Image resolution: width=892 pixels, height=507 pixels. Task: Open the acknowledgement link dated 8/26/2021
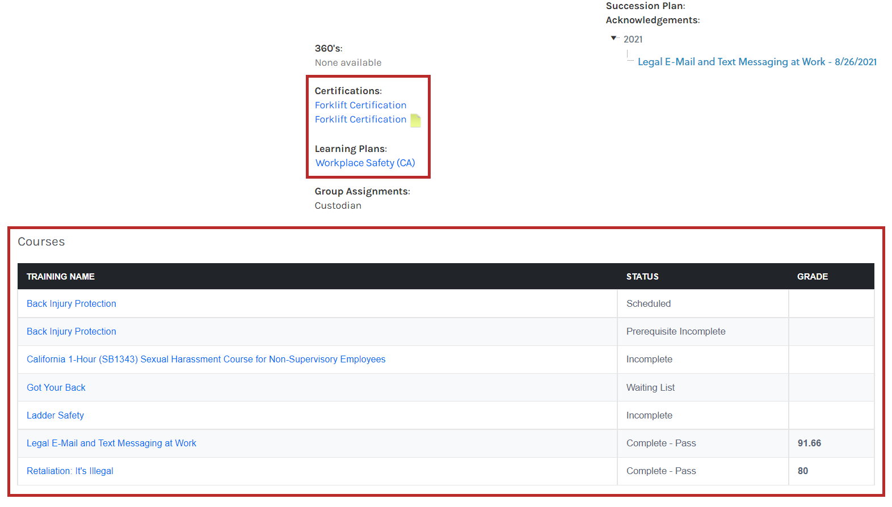pyautogui.click(x=757, y=62)
